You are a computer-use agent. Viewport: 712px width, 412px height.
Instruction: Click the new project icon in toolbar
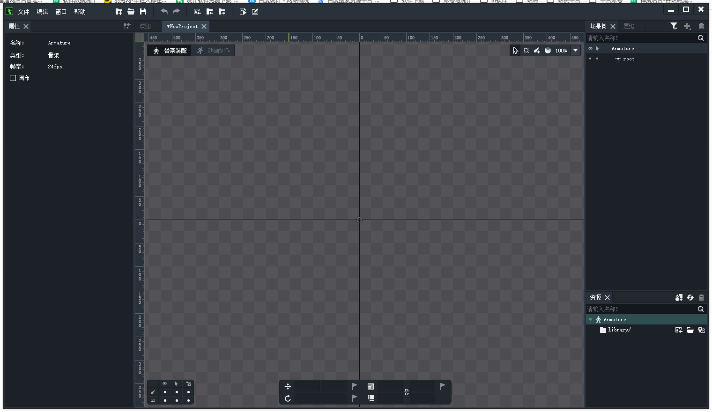(x=119, y=12)
